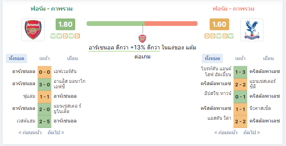The image size is (286, 146).
Task: Go to ก่อนหน้า previous page under Crystal Palace results
Action: tap(226, 133)
